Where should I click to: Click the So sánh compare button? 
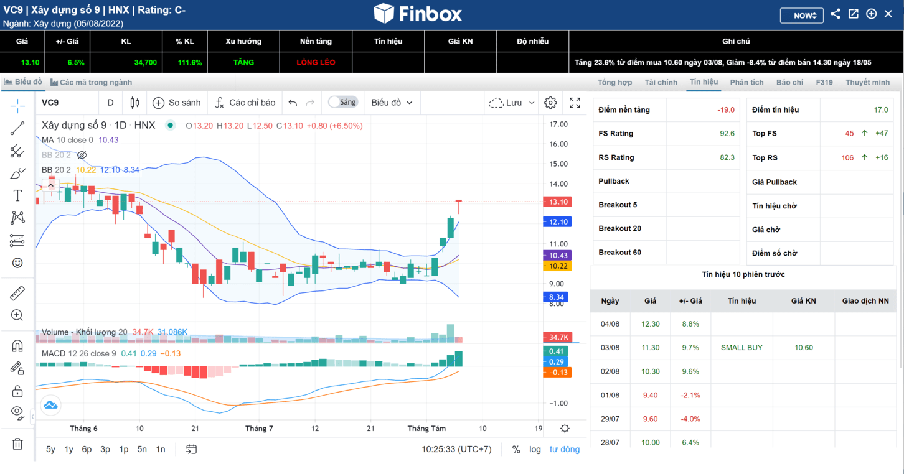tap(177, 103)
